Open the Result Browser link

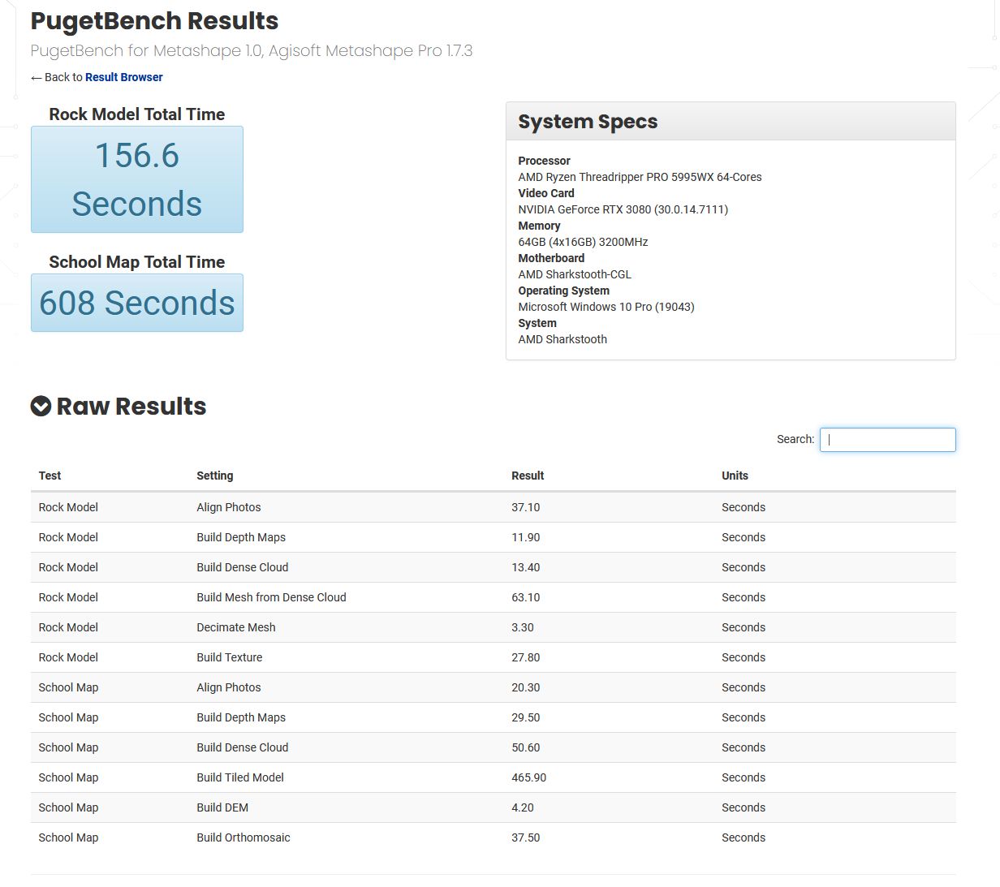coord(123,77)
